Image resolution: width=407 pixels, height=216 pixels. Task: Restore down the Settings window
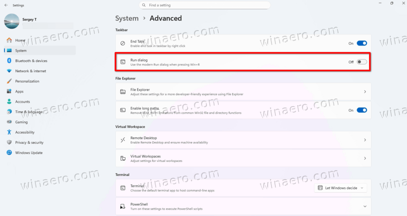[x=392, y=3]
